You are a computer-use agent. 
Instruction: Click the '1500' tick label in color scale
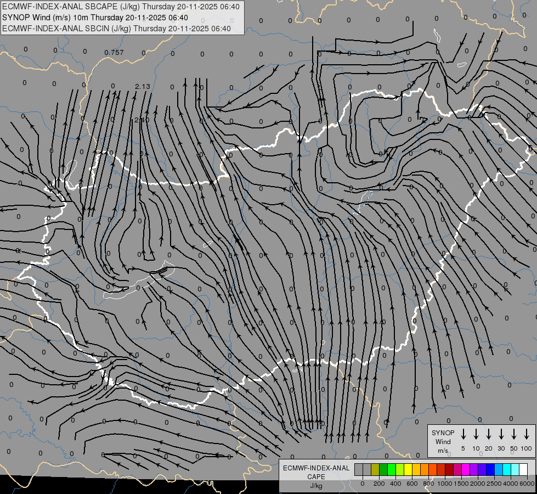click(461, 484)
